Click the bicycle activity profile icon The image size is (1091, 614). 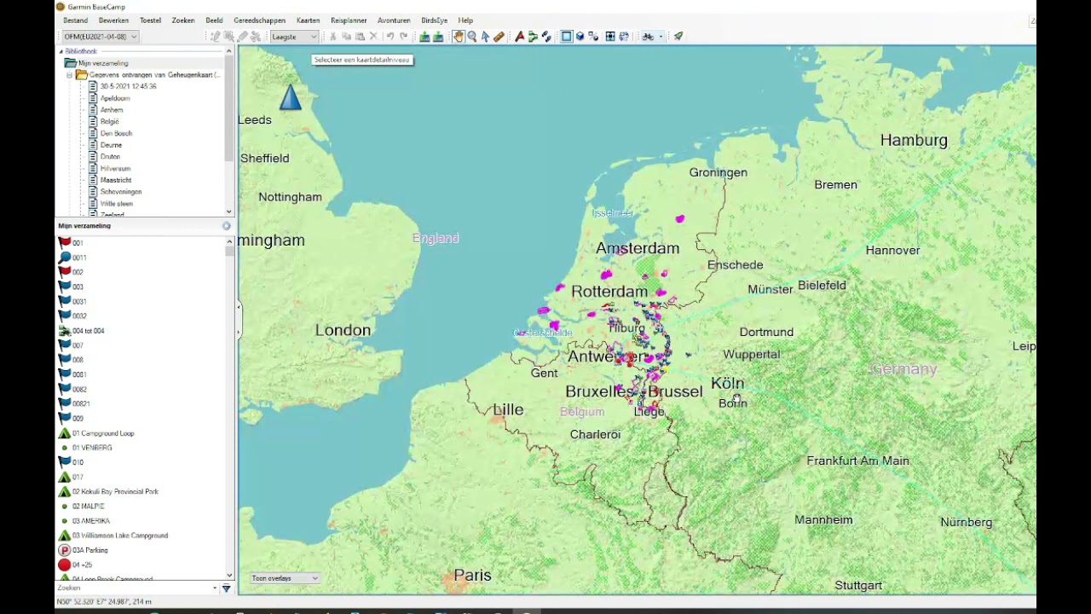pyautogui.click(x=648, y=37)
